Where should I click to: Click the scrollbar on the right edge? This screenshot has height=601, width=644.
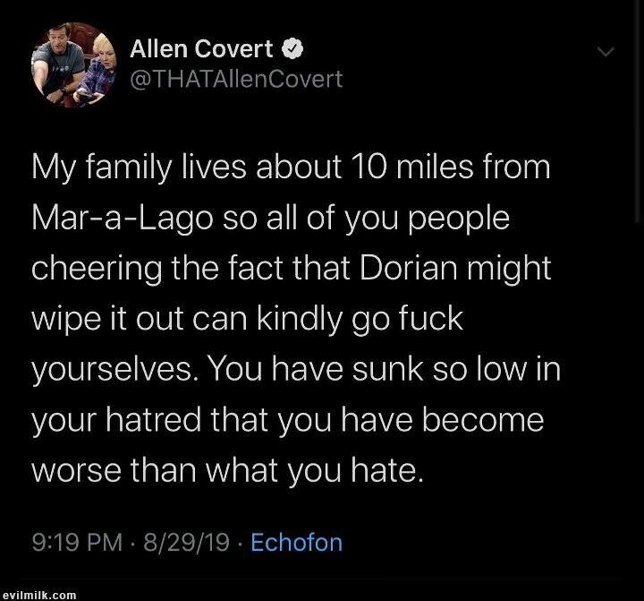pyautogui.click(x=639, y=111)
